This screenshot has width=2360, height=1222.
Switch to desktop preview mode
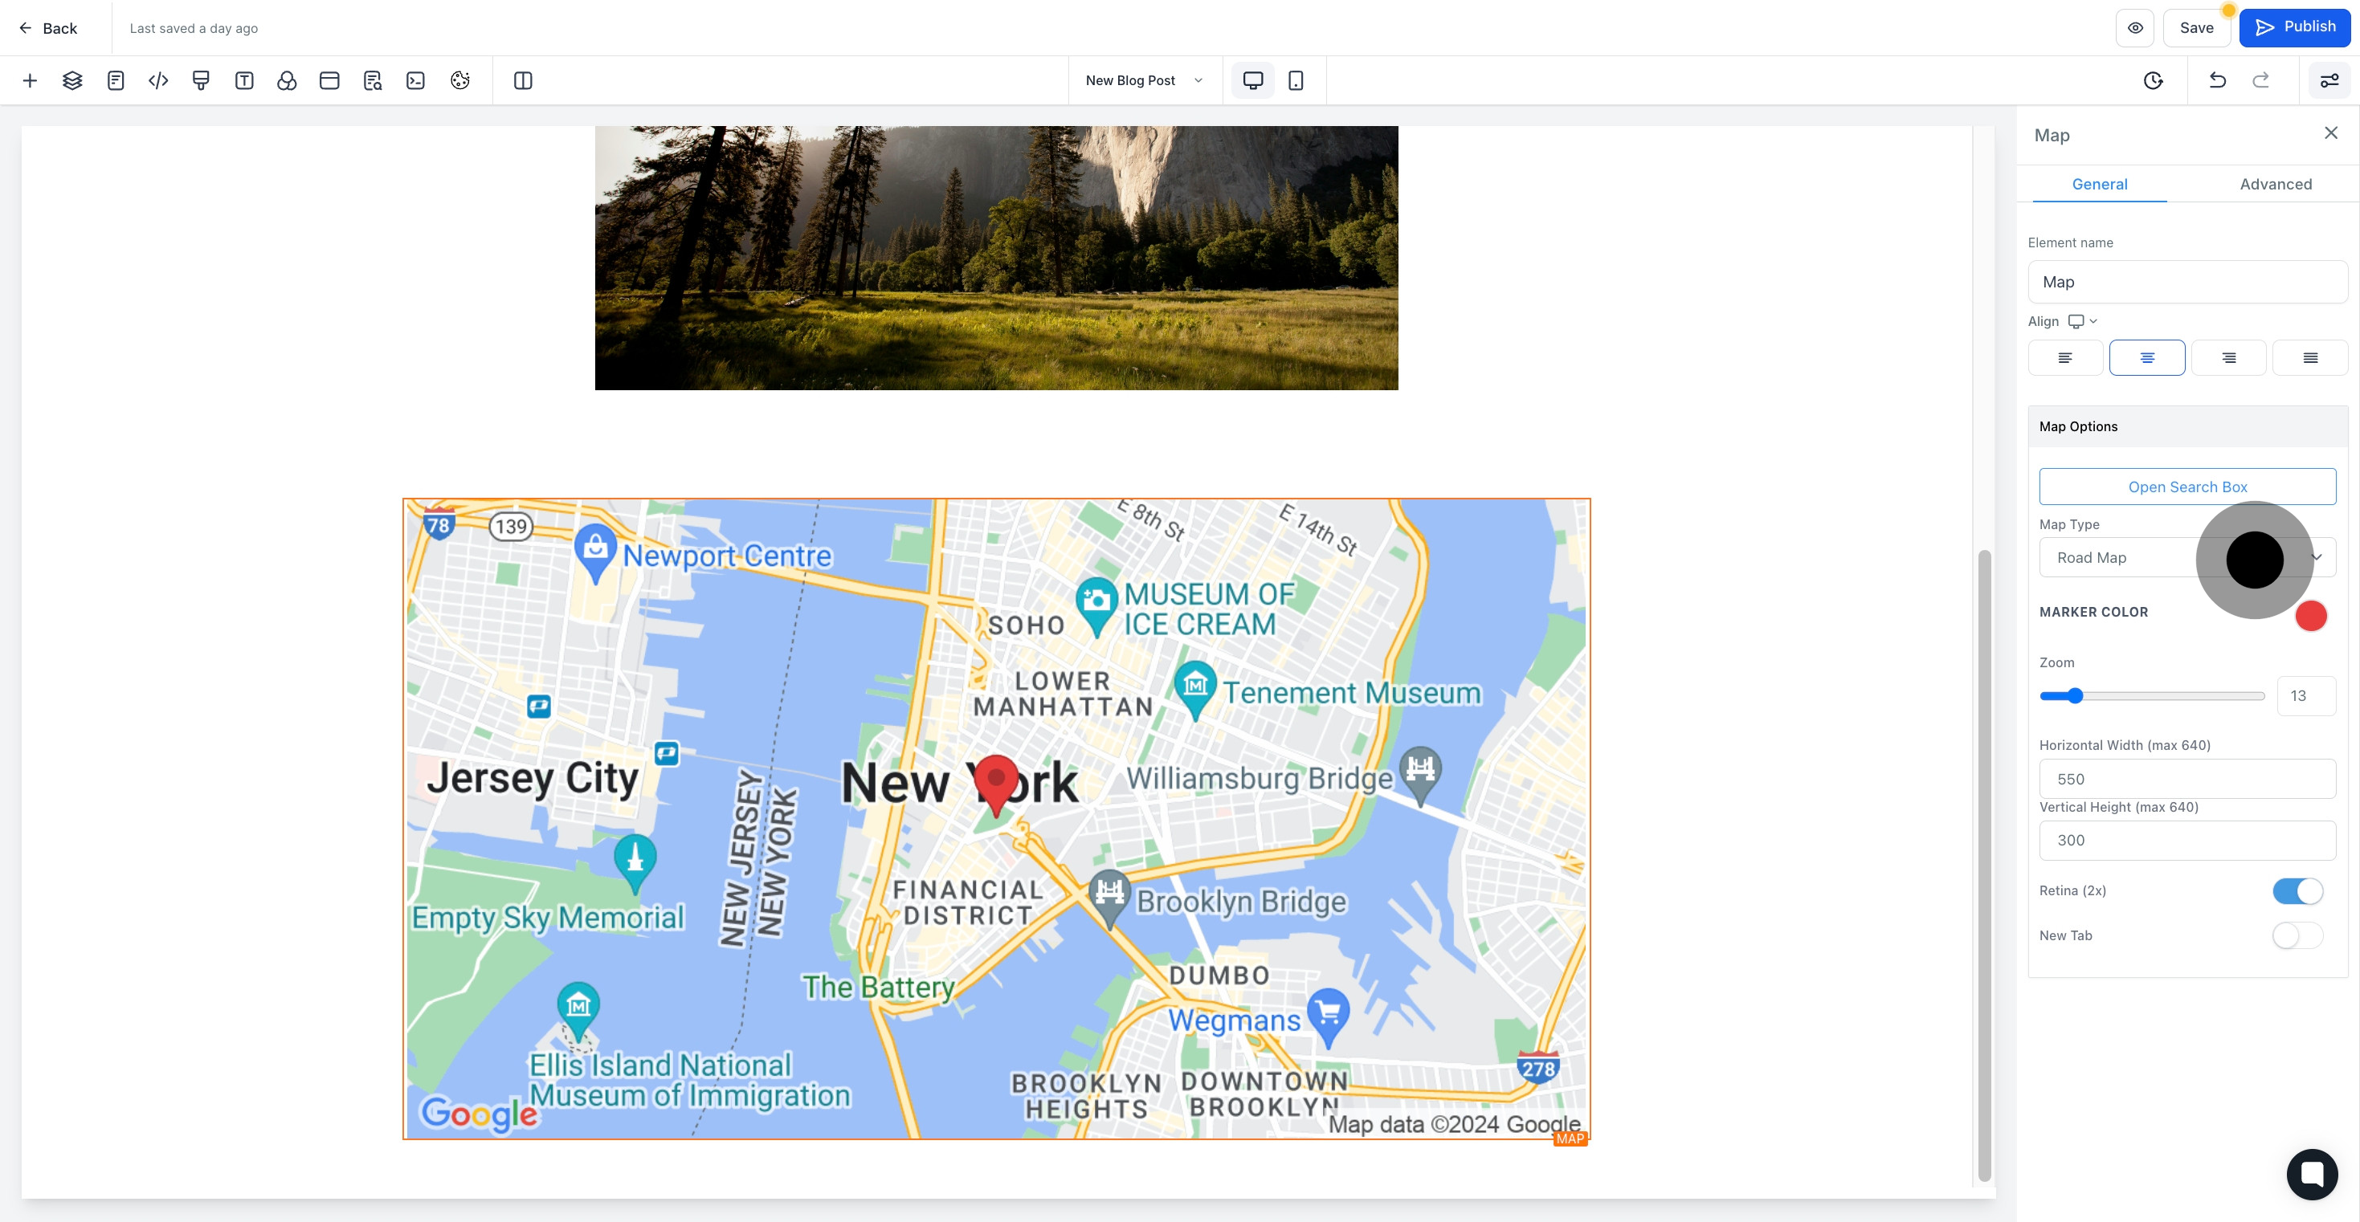pyautogui.click(x=1252, y=80)
